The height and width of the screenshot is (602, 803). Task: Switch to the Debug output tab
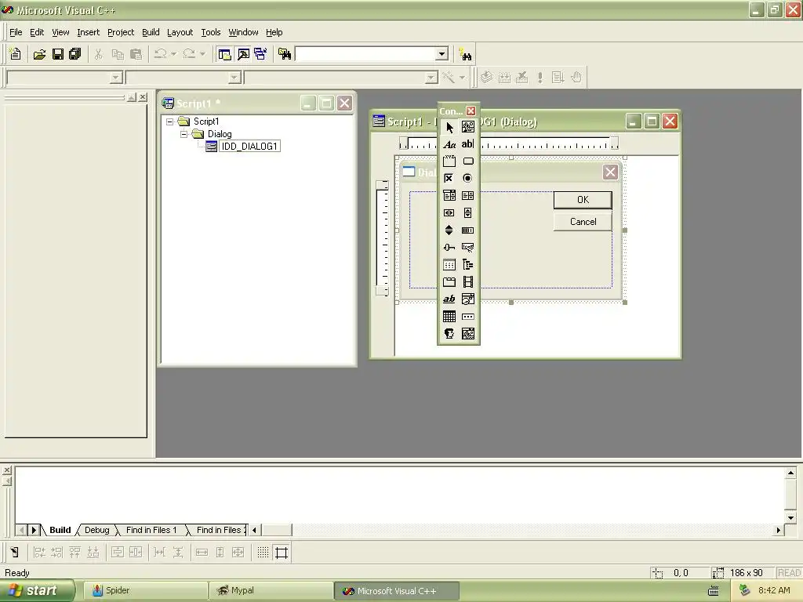(x=96, y=530)
